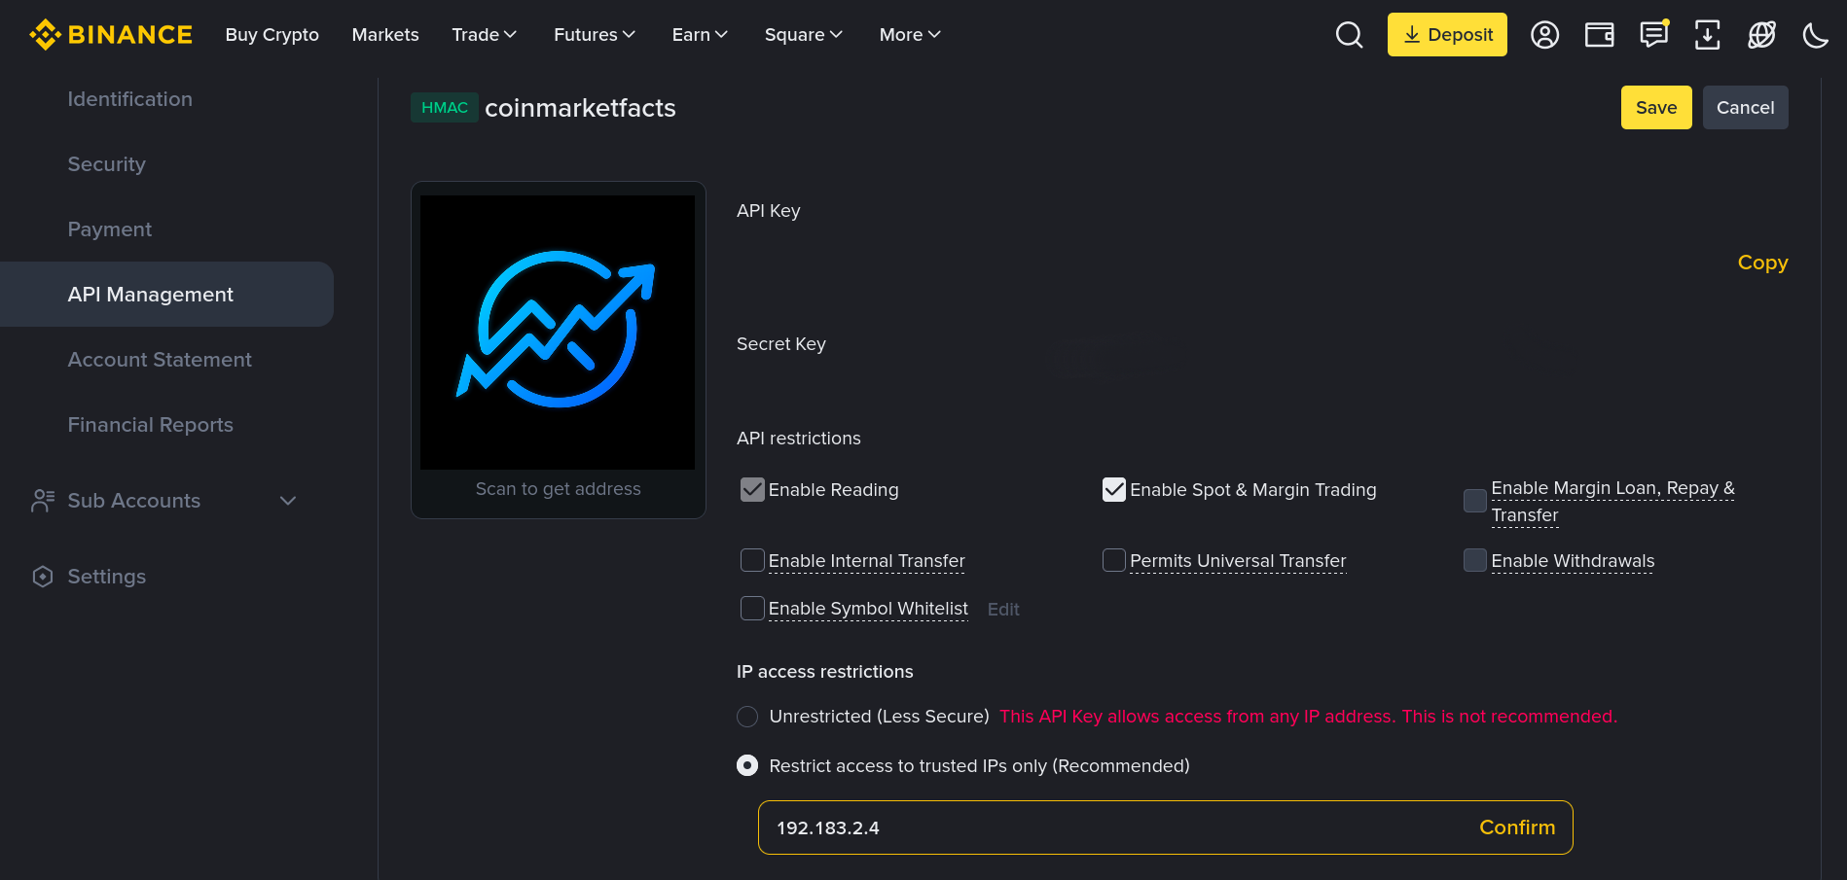
Task: Open the Square menu
Action: click(803, 34)
